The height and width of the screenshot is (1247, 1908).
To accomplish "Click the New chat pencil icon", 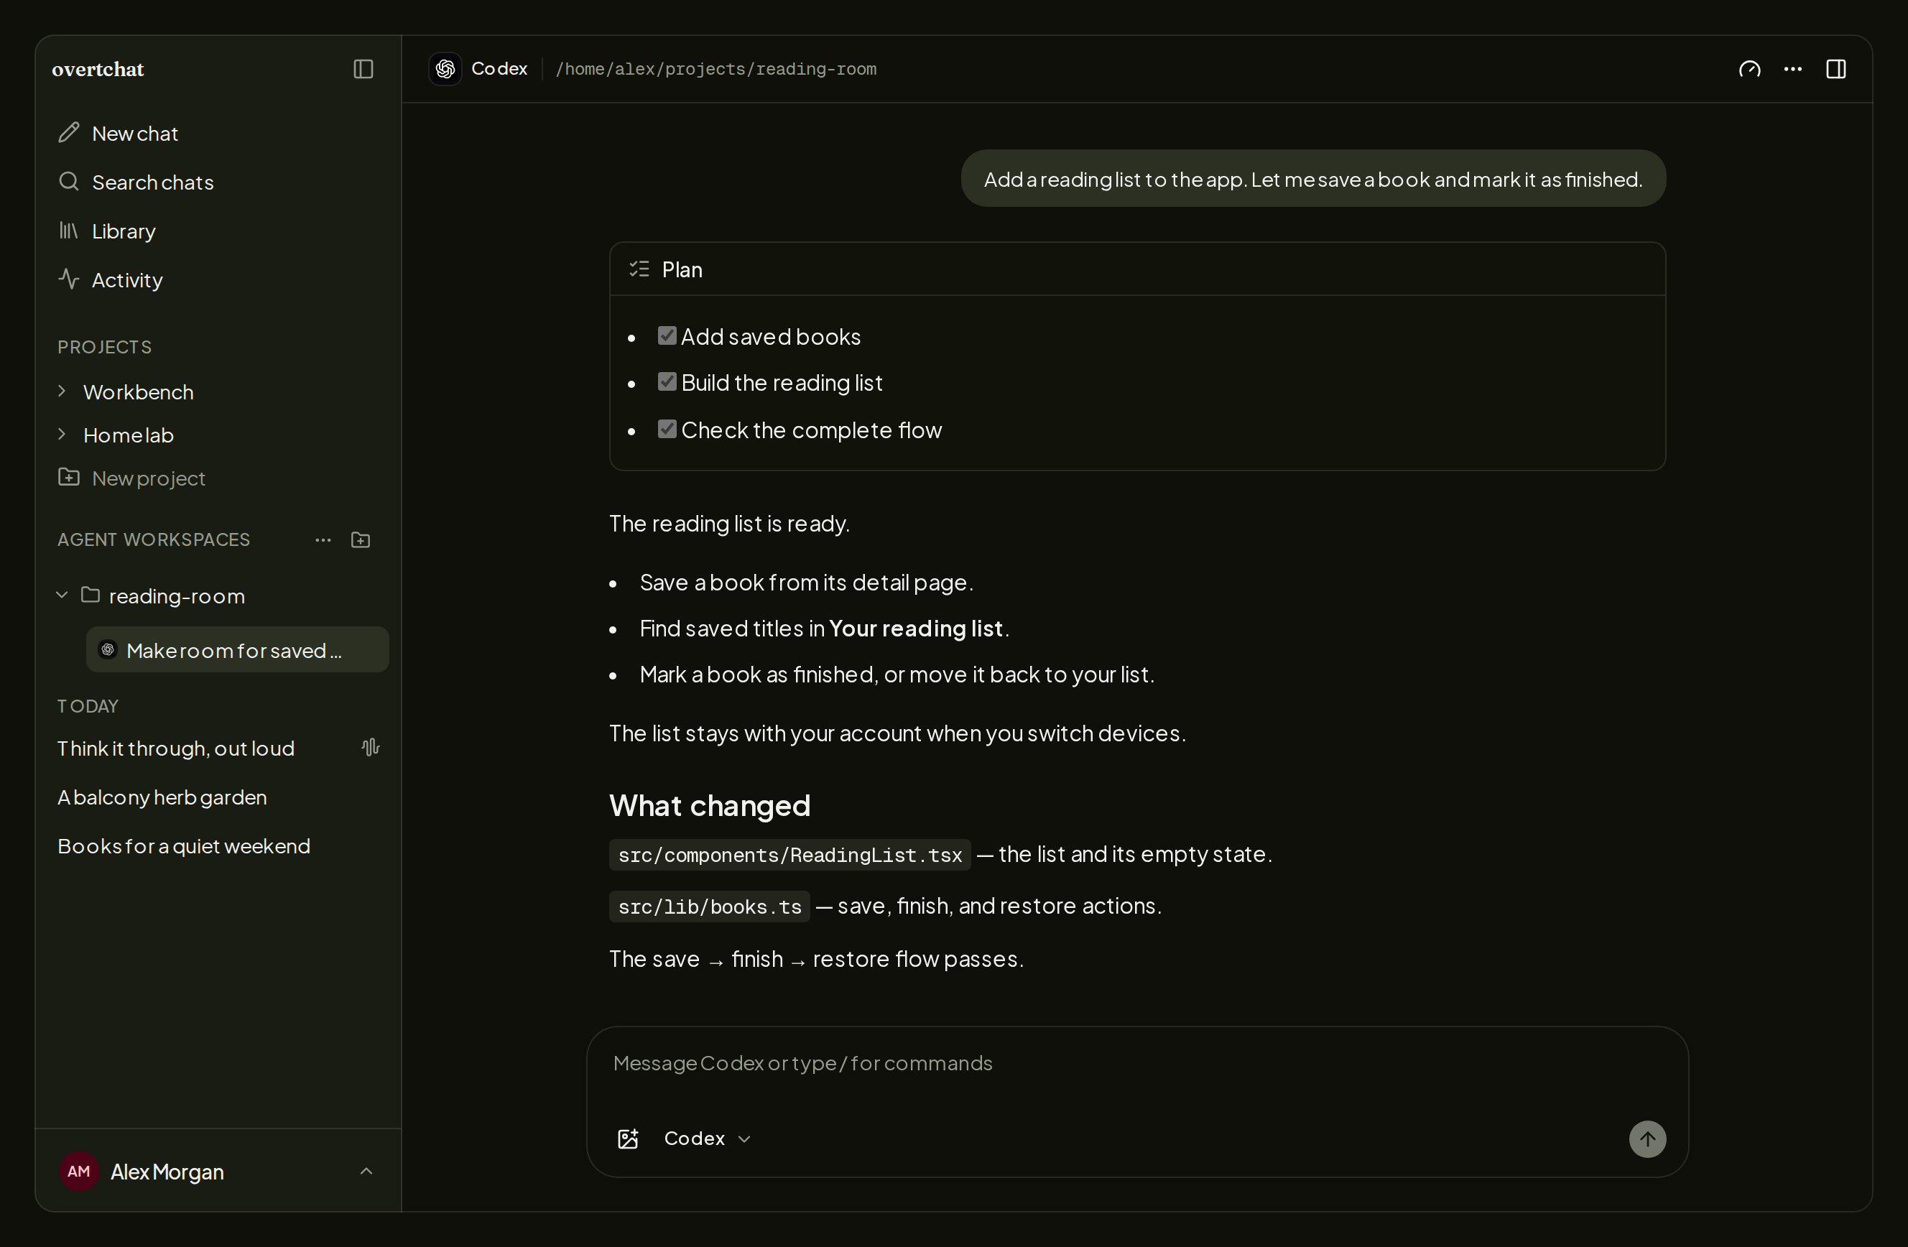I will tap(69, 132).
